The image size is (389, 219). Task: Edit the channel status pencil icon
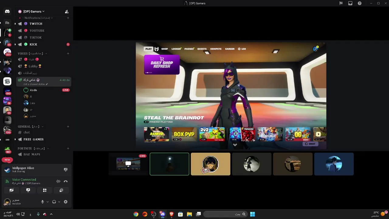click(47, 84)
